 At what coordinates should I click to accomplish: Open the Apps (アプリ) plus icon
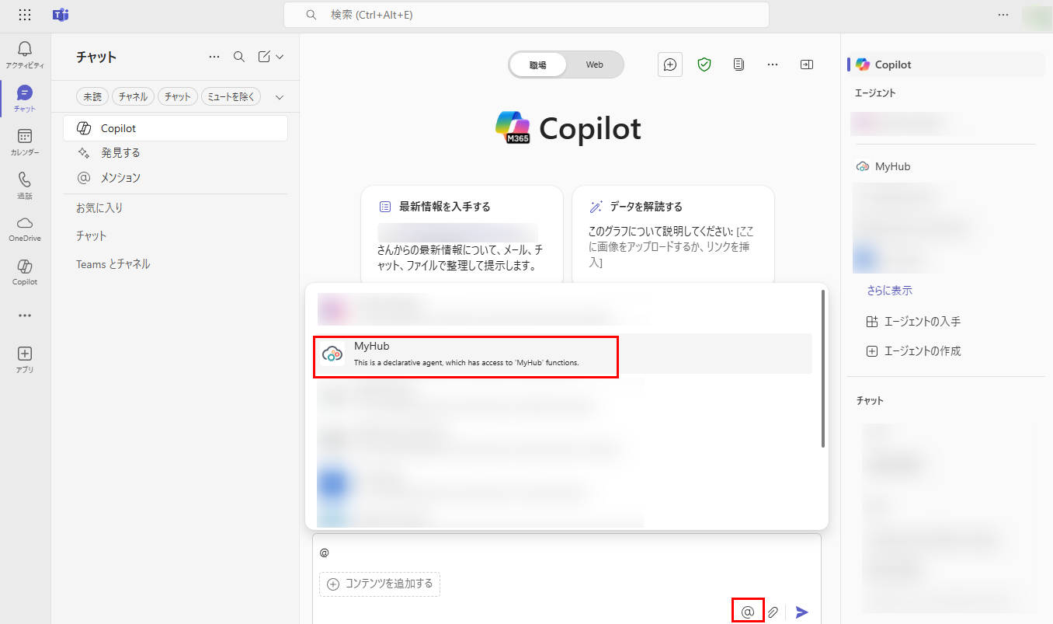pos(25,359)
